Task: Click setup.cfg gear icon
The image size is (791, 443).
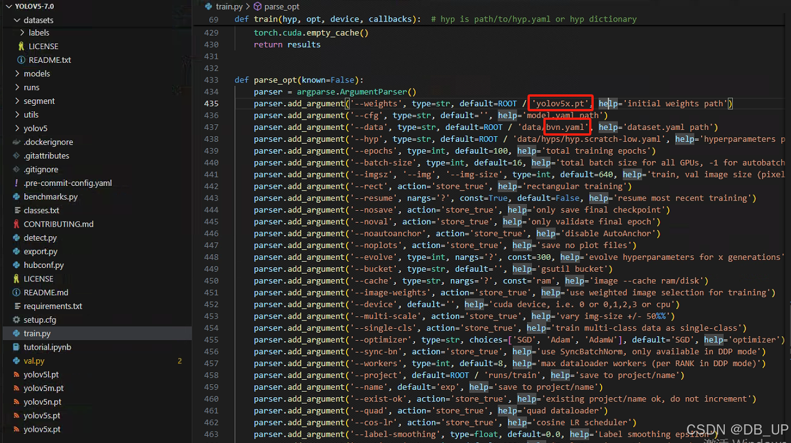Action: (x=16, y=320)
